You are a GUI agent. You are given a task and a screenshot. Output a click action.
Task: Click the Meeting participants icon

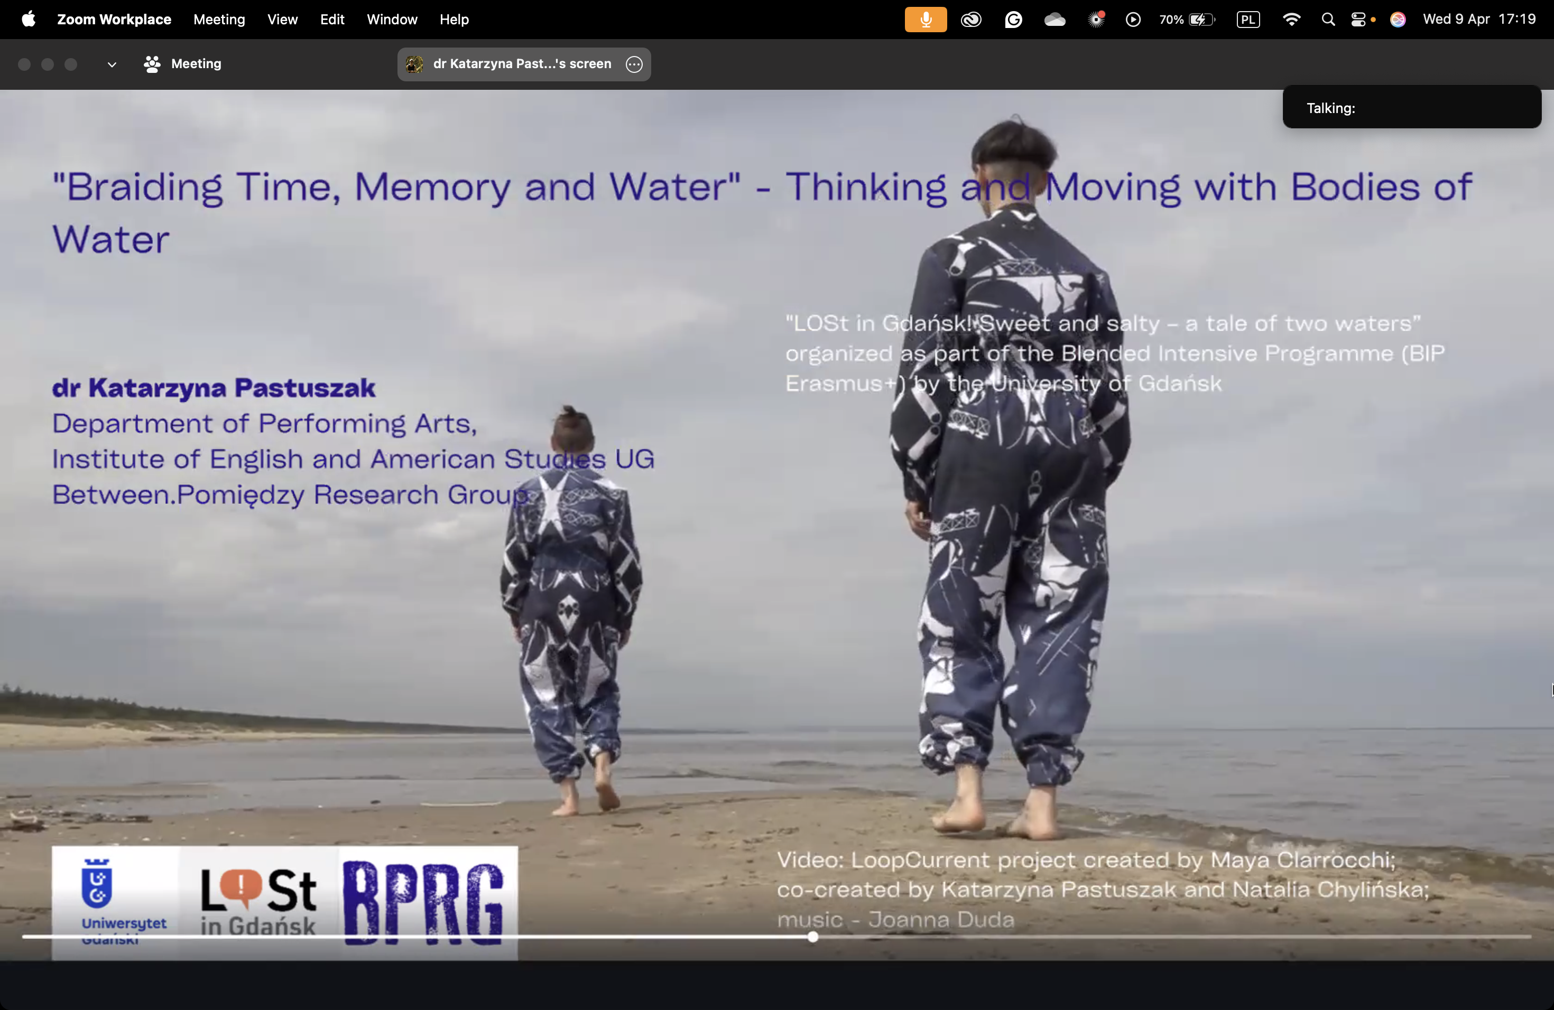click(152, 64)
